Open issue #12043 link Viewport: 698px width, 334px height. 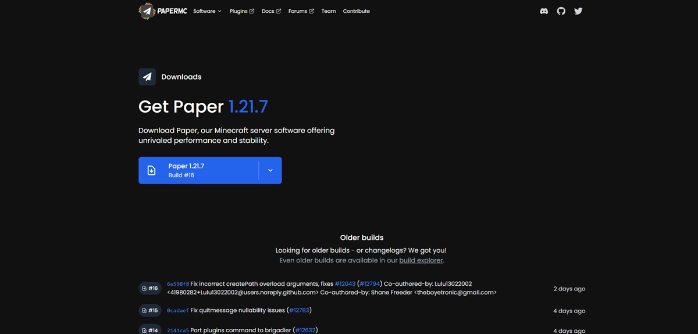(345, 283)
